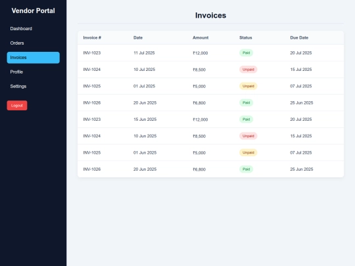This screenshot has height=266, width=355.
Task: Click the Invoices page heading
Action: pos(210,15)
